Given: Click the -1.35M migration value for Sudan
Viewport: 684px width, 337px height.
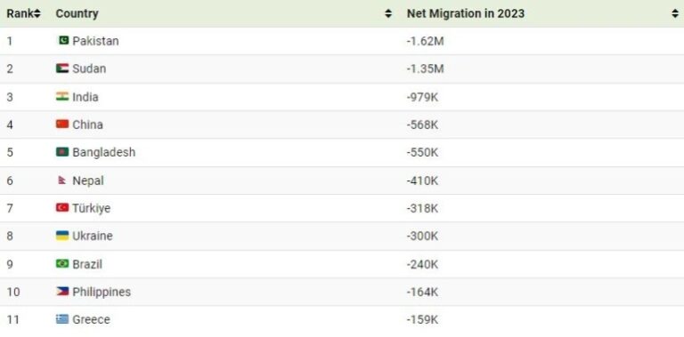Looking at the screenshot, I should pos(425,68).
